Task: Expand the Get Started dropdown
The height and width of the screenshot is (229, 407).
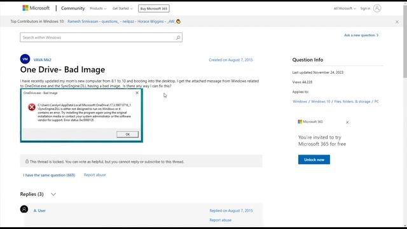Action: coord(122,8)
